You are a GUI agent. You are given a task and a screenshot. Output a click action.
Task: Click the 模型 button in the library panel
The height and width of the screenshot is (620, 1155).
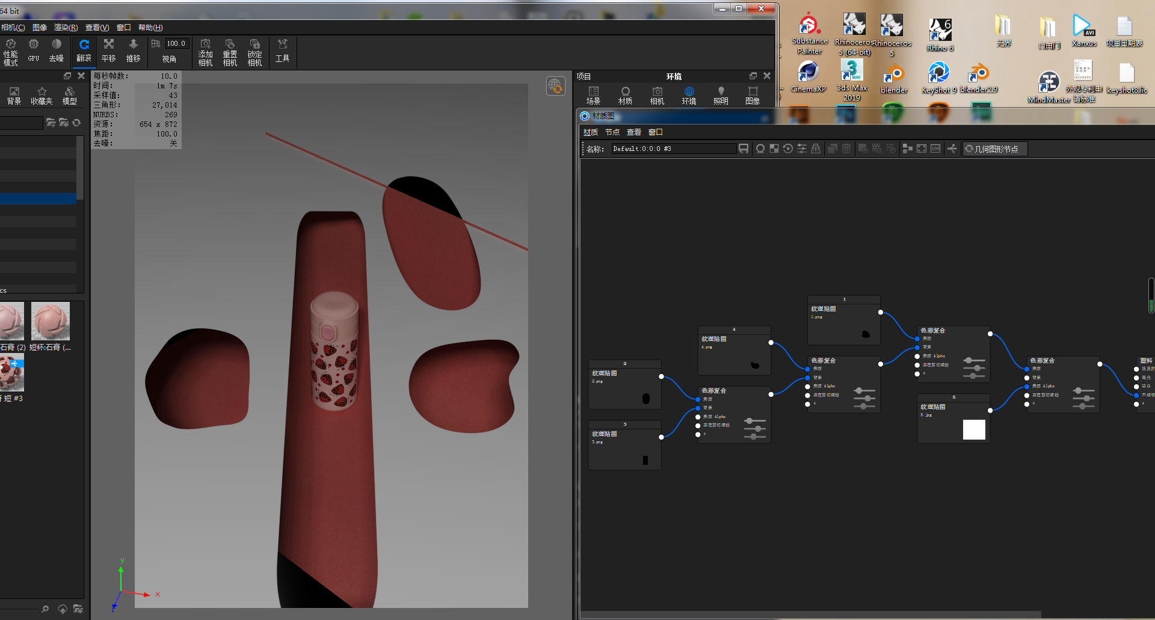69,94
